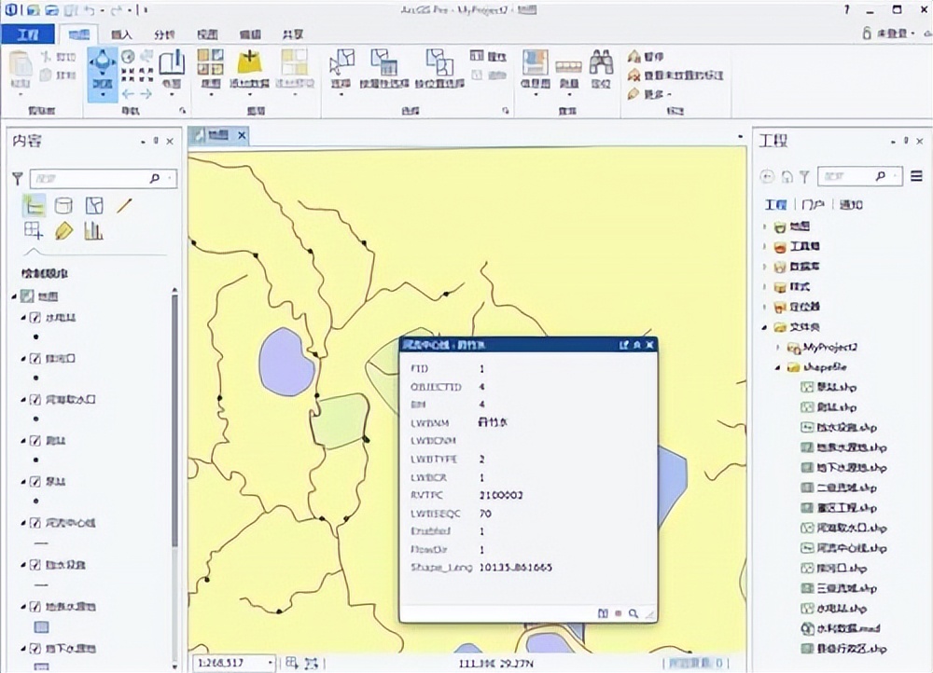933x673 pixels.
Task: Switch to the 分析 ribbon tab
Action: click(167, 34)
